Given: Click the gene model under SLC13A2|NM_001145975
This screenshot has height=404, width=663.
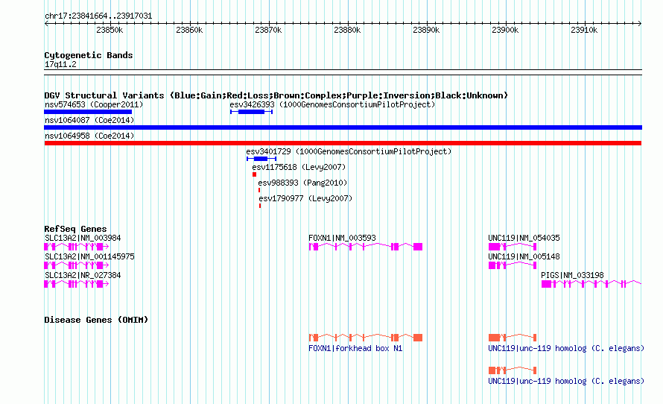Looking at the screenshot, I should click(x=77, y=265).
